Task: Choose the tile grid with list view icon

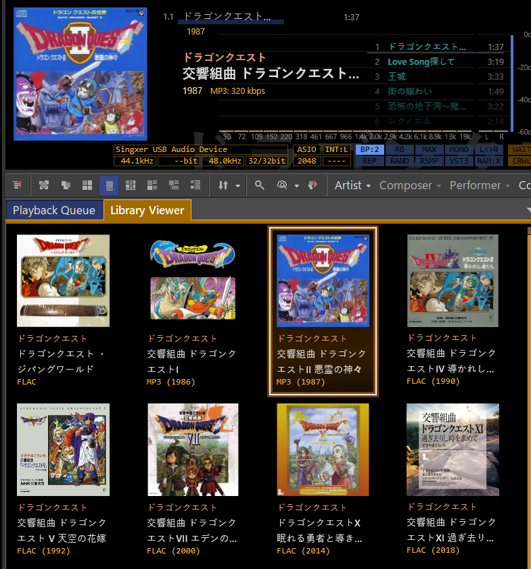Action: [131, 185]
